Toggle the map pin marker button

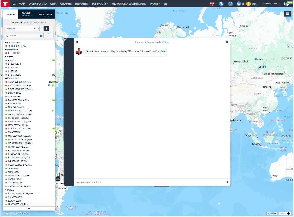46,29
